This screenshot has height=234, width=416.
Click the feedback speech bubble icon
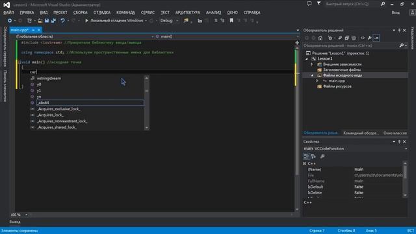[309, 4]
